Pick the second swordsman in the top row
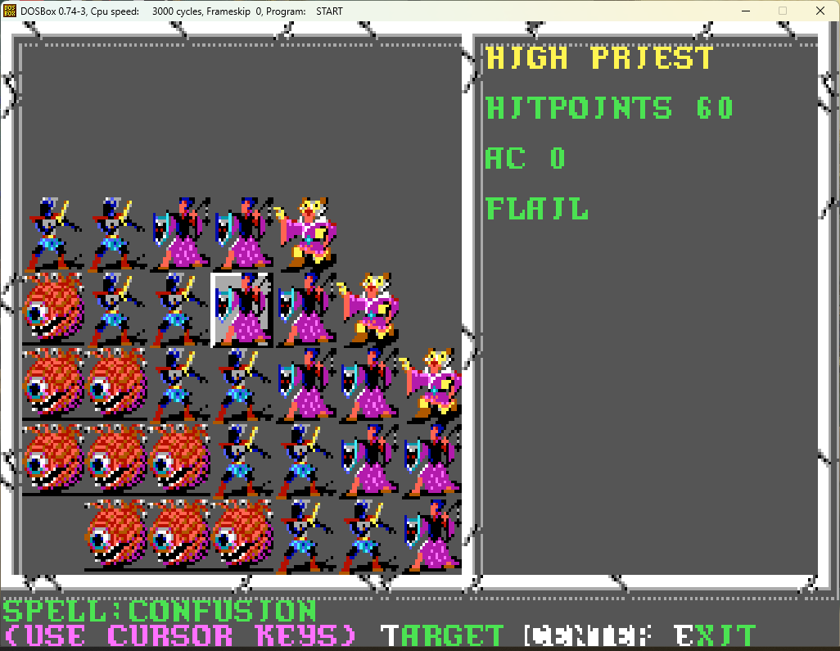The image size is (840, 651). click(x=116, y=234)
